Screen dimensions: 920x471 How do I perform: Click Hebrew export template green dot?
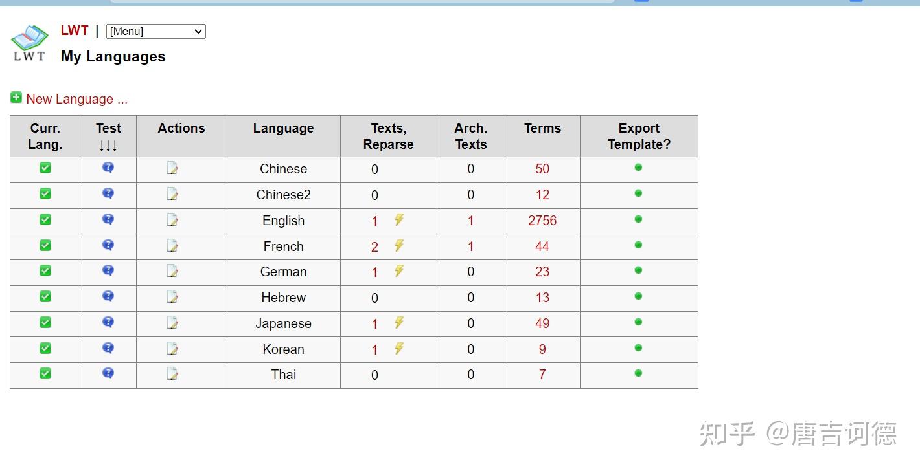pyautogui.click(x=638, y=296)
